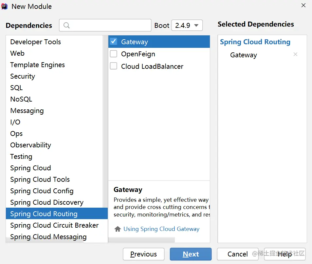Click the Next button

pos(191,254)
